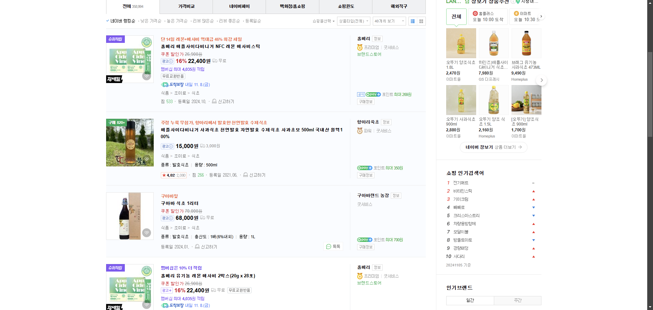Open the 오뚜기 양조식초 1.8L thumbnail

[461, 43]
